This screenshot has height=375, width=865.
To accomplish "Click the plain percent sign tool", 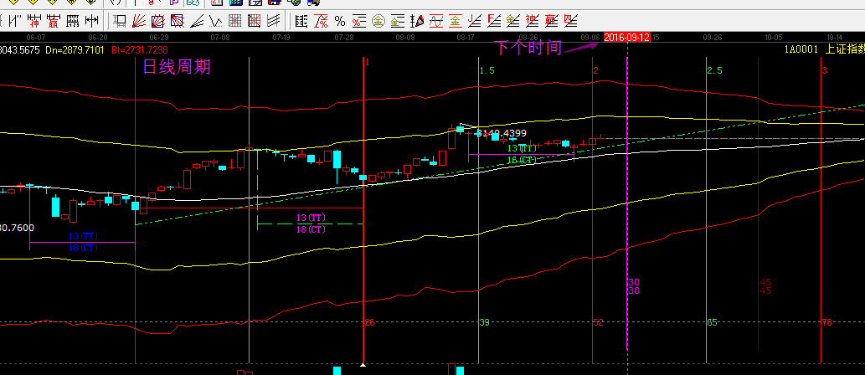I will (340, 21).
